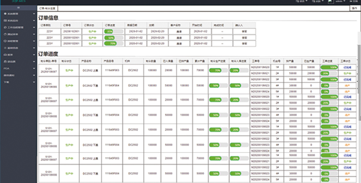Expand the 下载 sidebar menu arrow

pos(34,82)
